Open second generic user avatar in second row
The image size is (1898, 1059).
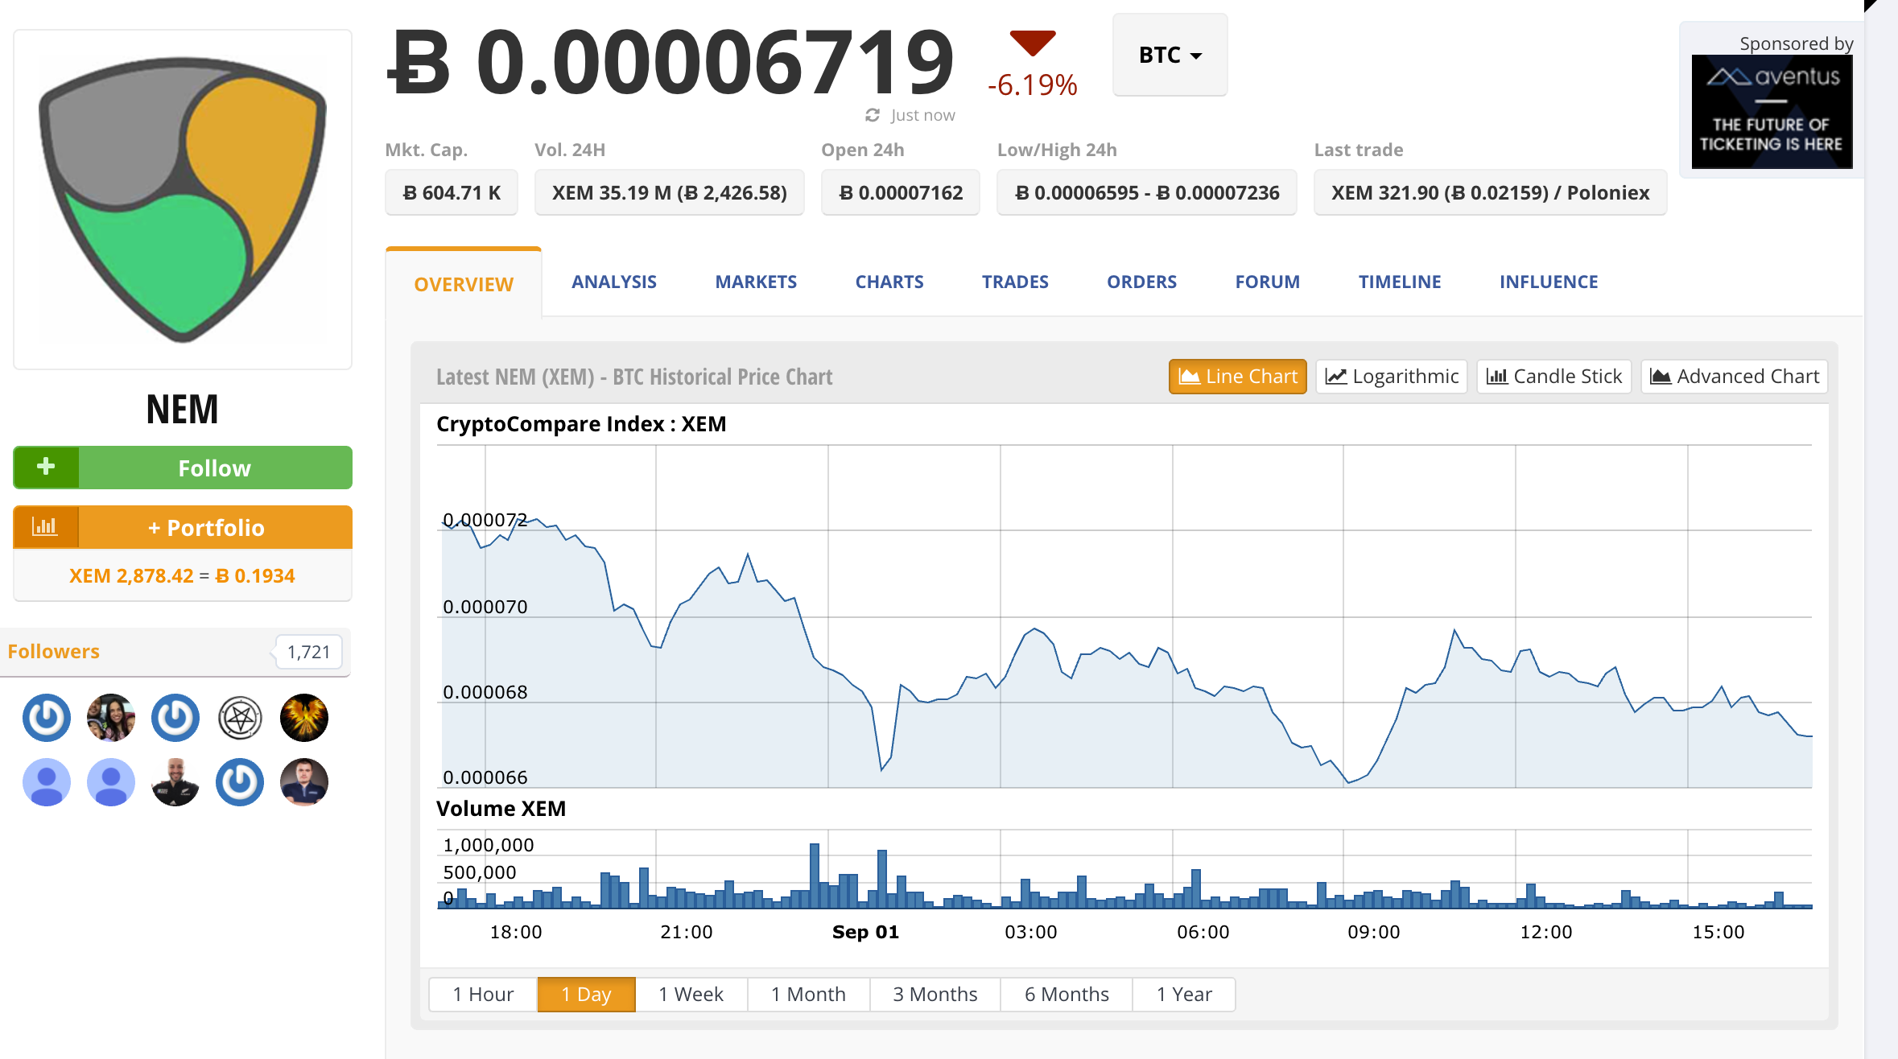[111, 782]
